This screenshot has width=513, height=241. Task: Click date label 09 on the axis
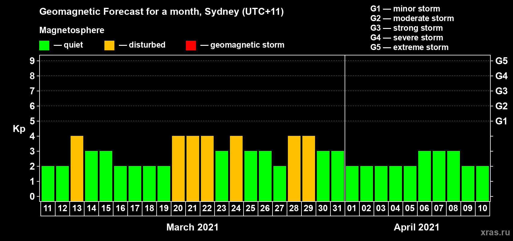point(468,208)
